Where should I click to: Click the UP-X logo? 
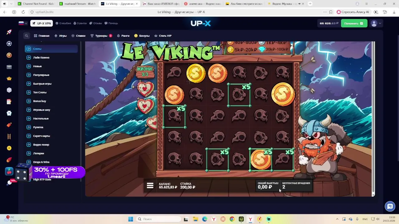(x=201, y=23)
